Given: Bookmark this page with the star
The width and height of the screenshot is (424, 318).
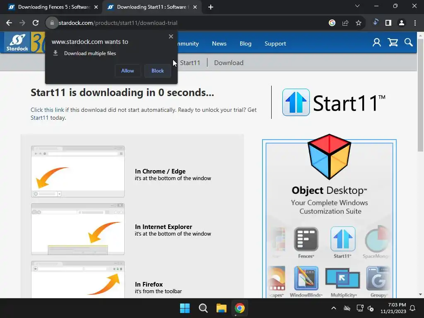Looking at the screenshot, I should (359, 23).
